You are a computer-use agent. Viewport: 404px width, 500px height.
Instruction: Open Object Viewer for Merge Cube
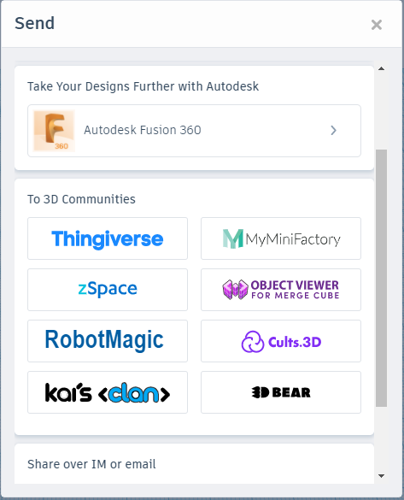[281, 290]
